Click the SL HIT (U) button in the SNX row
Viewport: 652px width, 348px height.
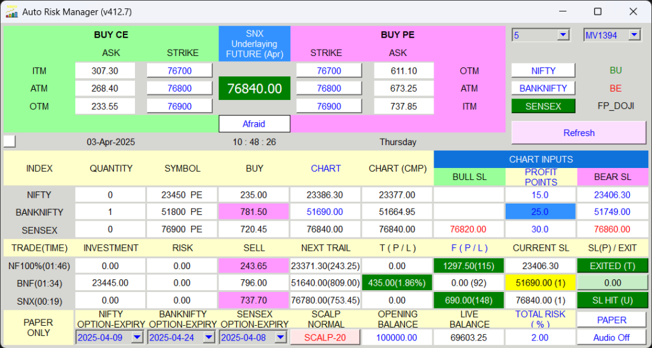pos(612,301)
